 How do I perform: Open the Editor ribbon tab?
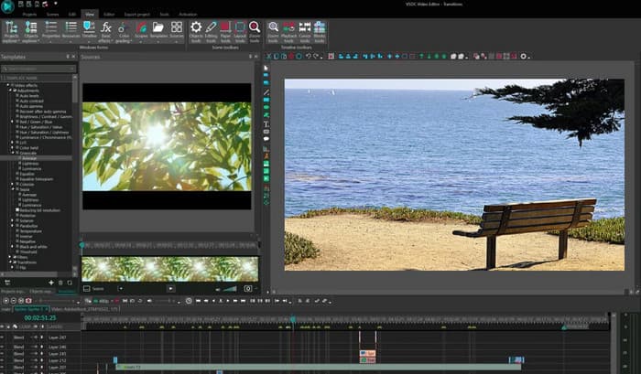[110, 16]
